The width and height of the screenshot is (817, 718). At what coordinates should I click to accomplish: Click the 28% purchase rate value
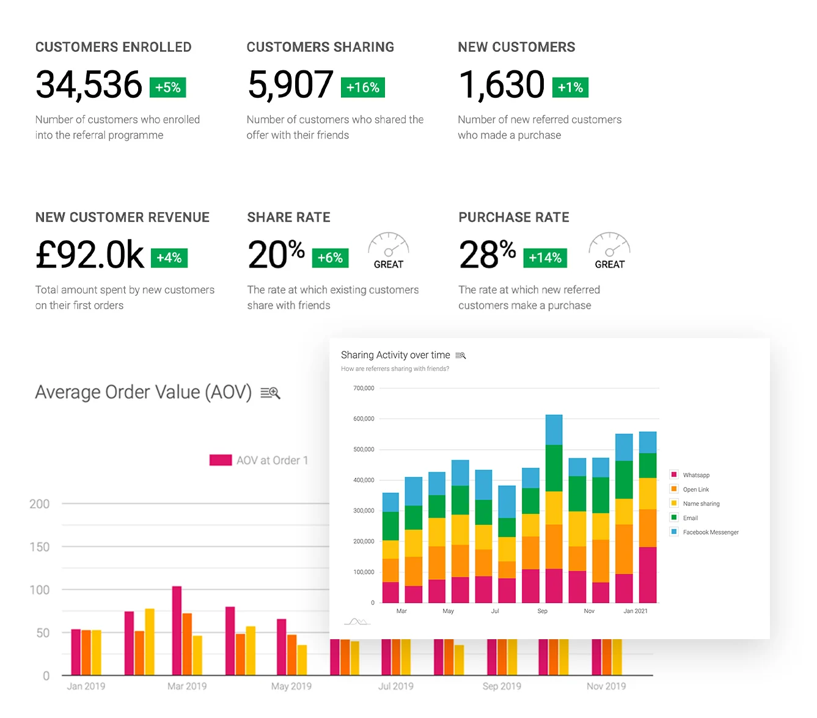(x=488, y=255)
